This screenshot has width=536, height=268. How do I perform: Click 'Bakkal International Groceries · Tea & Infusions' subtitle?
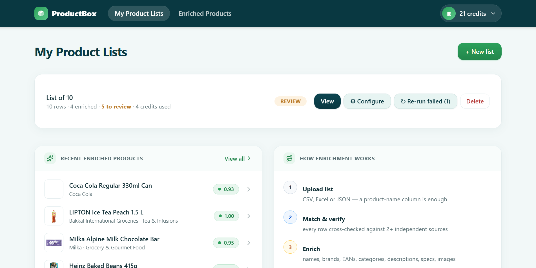[123, 221]
